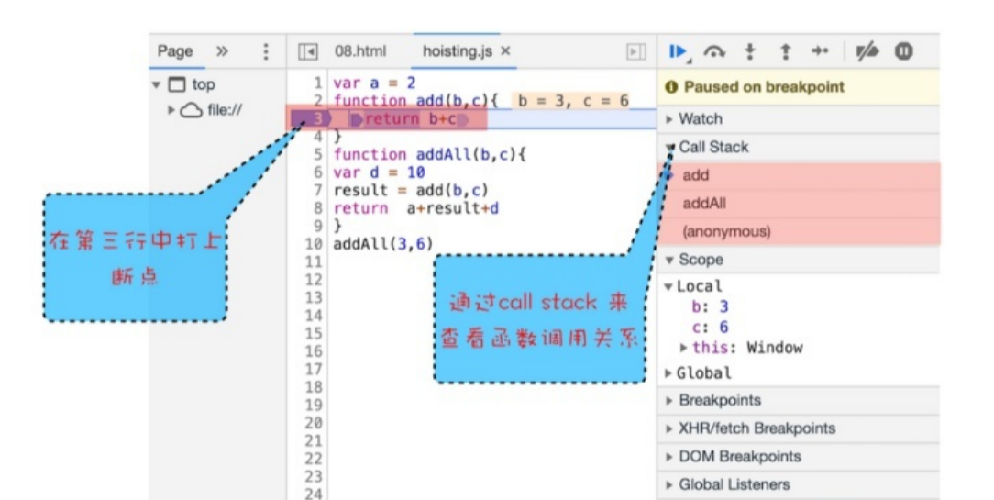994x500 pixels.
Task: Show more navigator tabs with chevron
Action: [222, 52]
